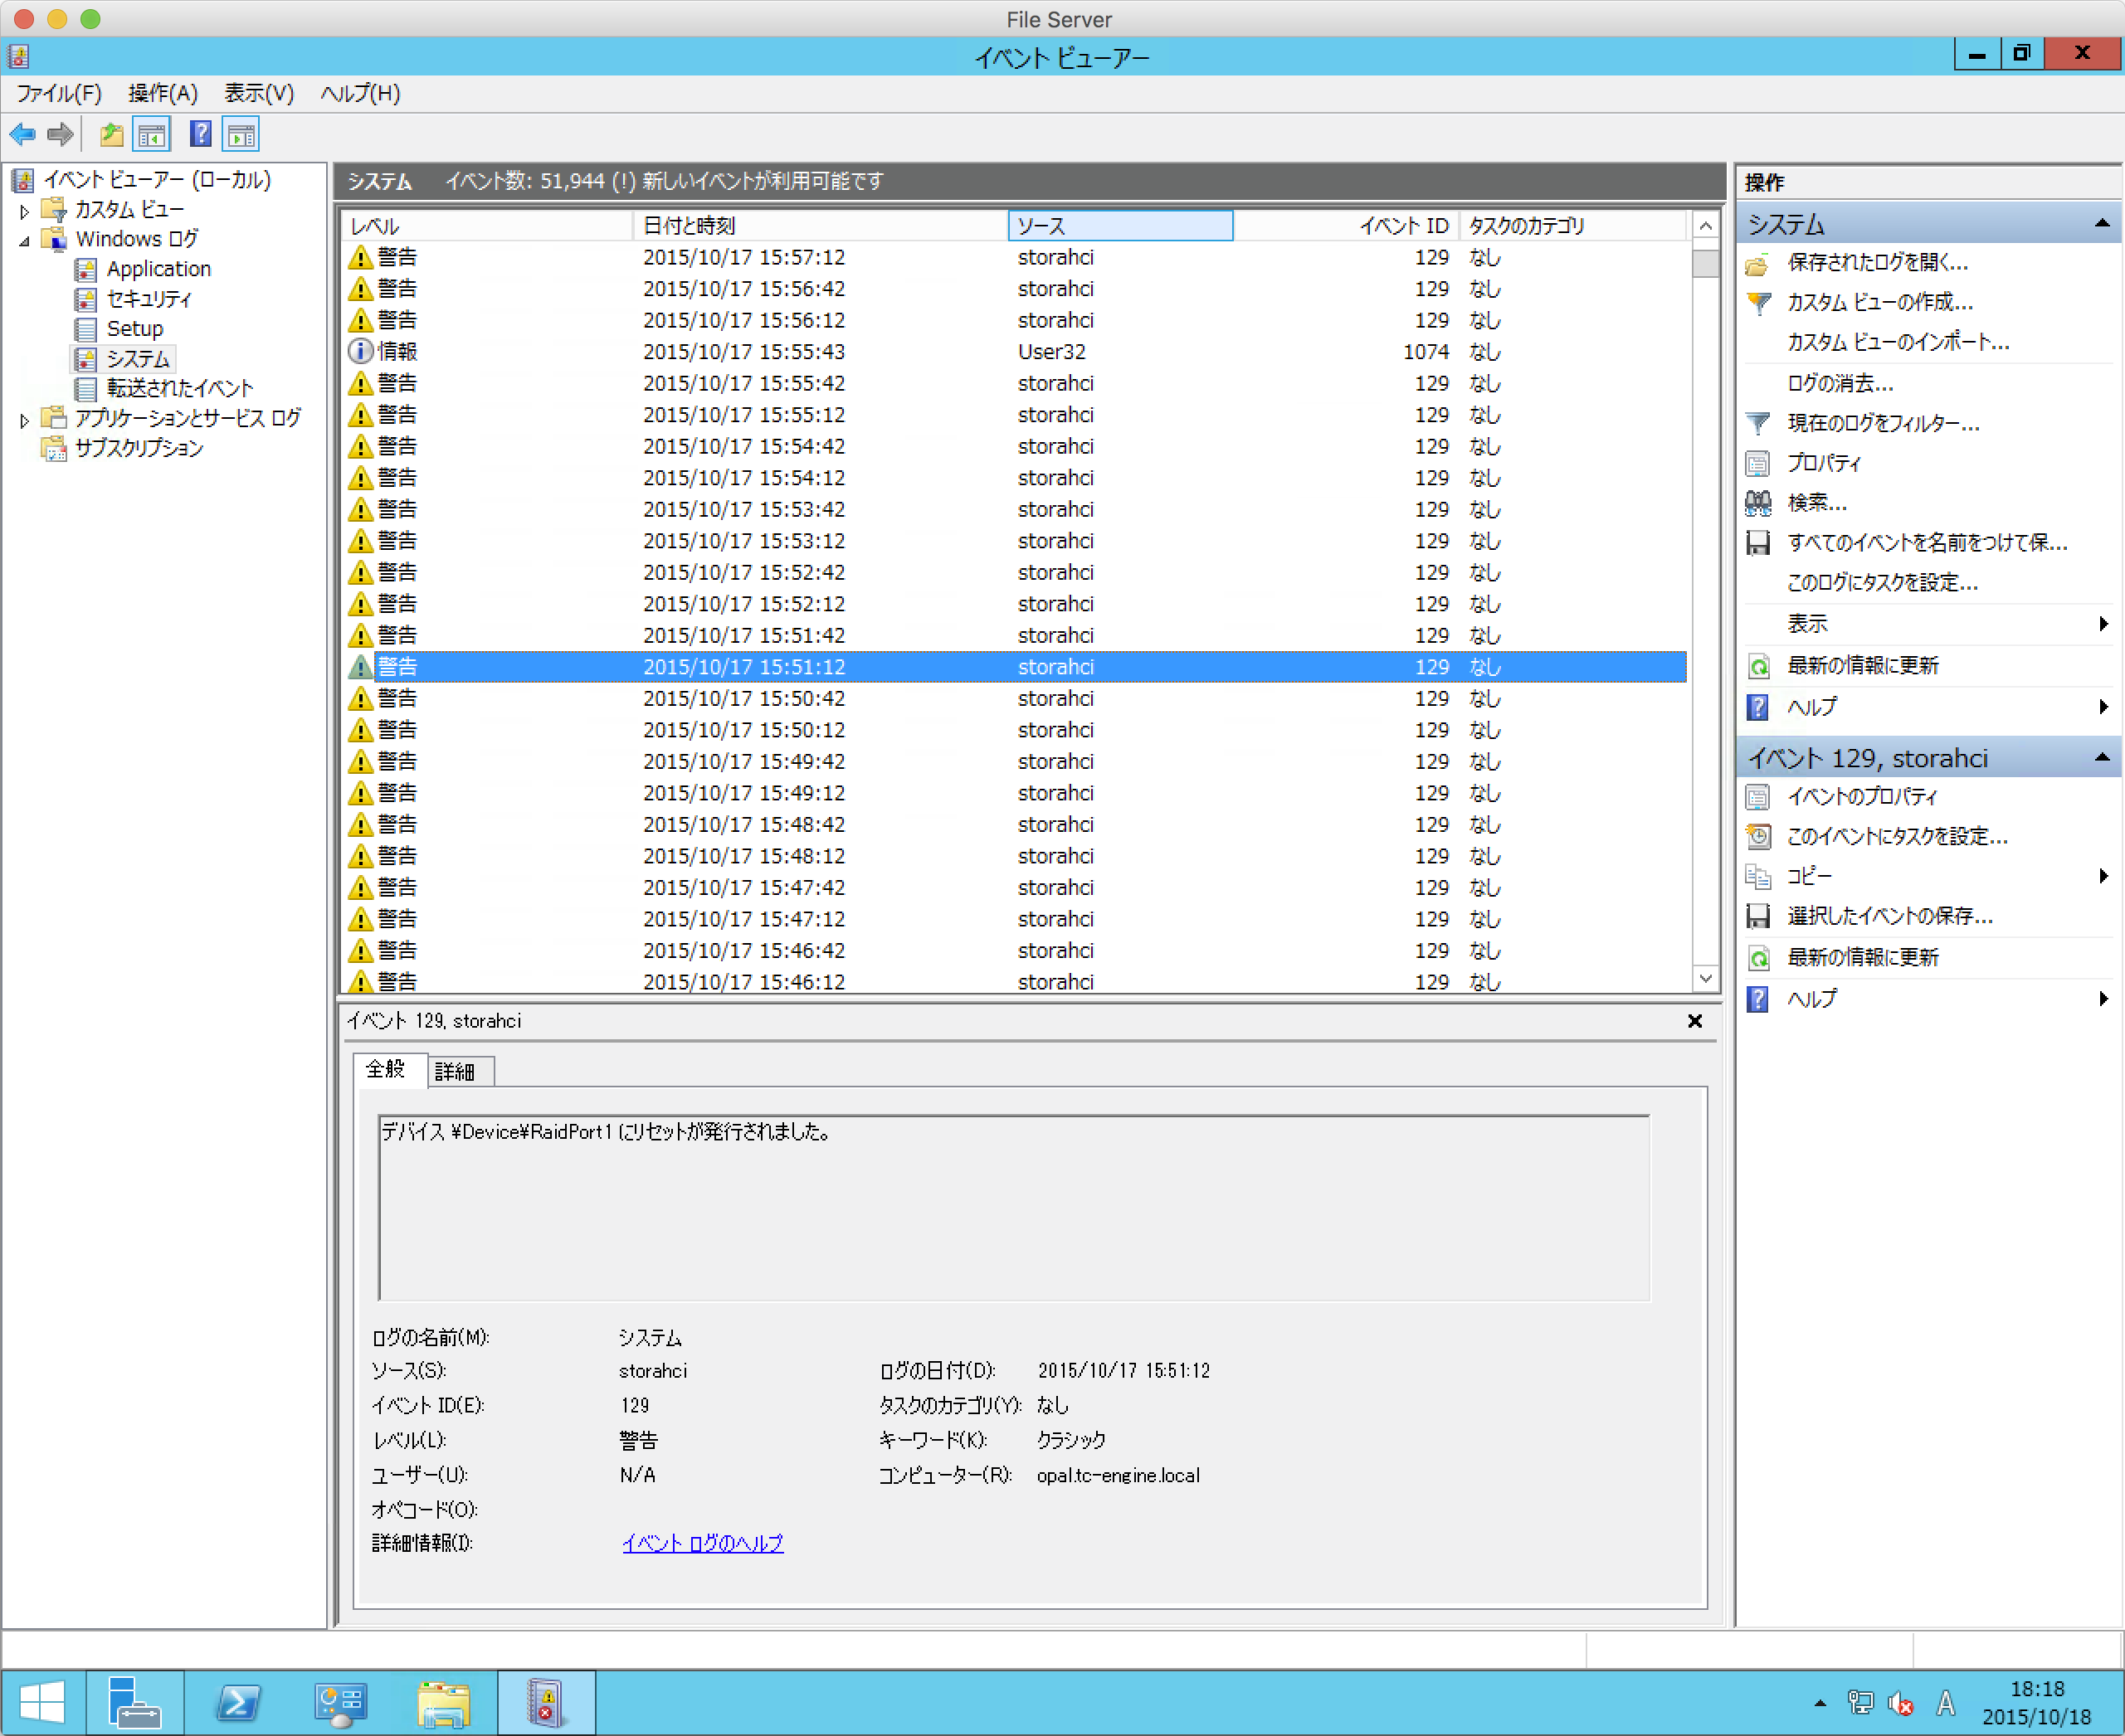Image resolution: width=2125 pixels, height=1736 pixels.
Task: Click カスタム ビューのインポート action
Action: pyautogui.click(x=1898, y=342)
